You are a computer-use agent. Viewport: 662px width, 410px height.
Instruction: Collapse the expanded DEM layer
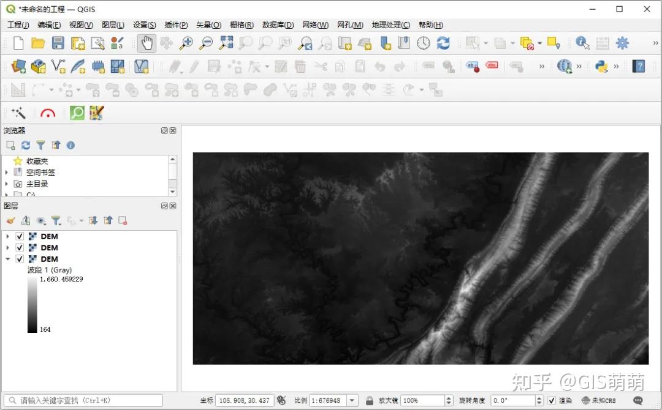tap(7, 259)
